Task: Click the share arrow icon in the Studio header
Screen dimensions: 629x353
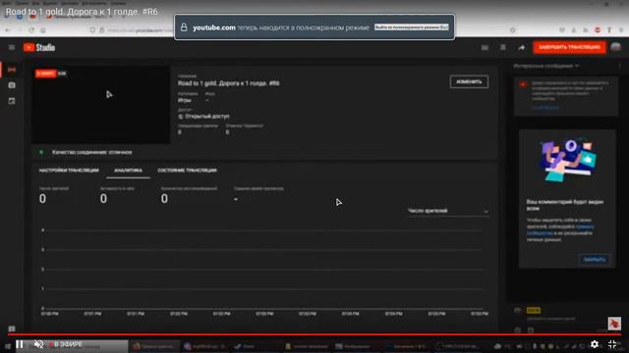Action: click(x=521, y=48)
